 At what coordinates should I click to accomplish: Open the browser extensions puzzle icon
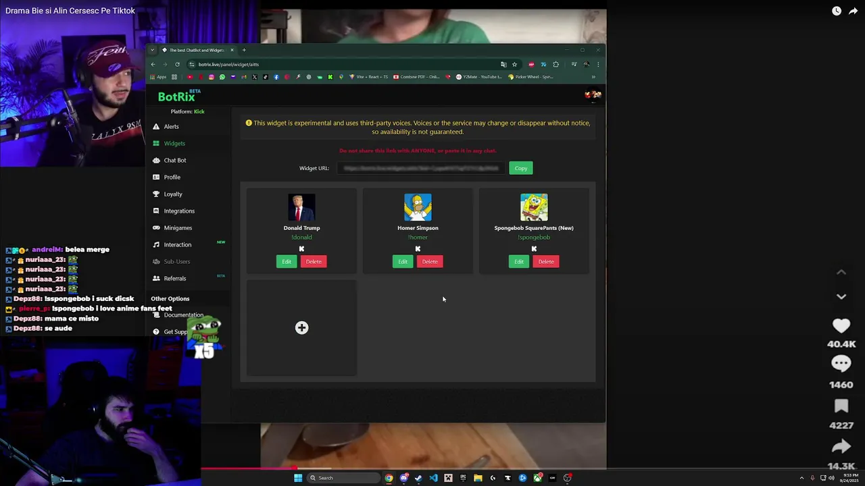[x=556, y=64]
